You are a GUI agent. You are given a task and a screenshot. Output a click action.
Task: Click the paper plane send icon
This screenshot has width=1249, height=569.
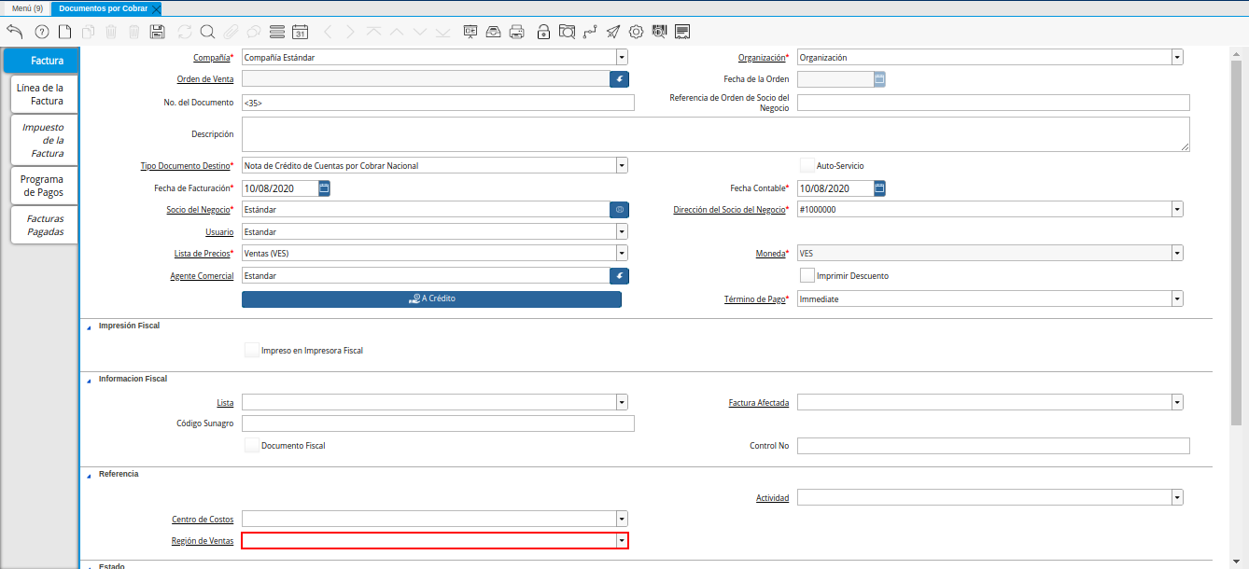[612, 32]
